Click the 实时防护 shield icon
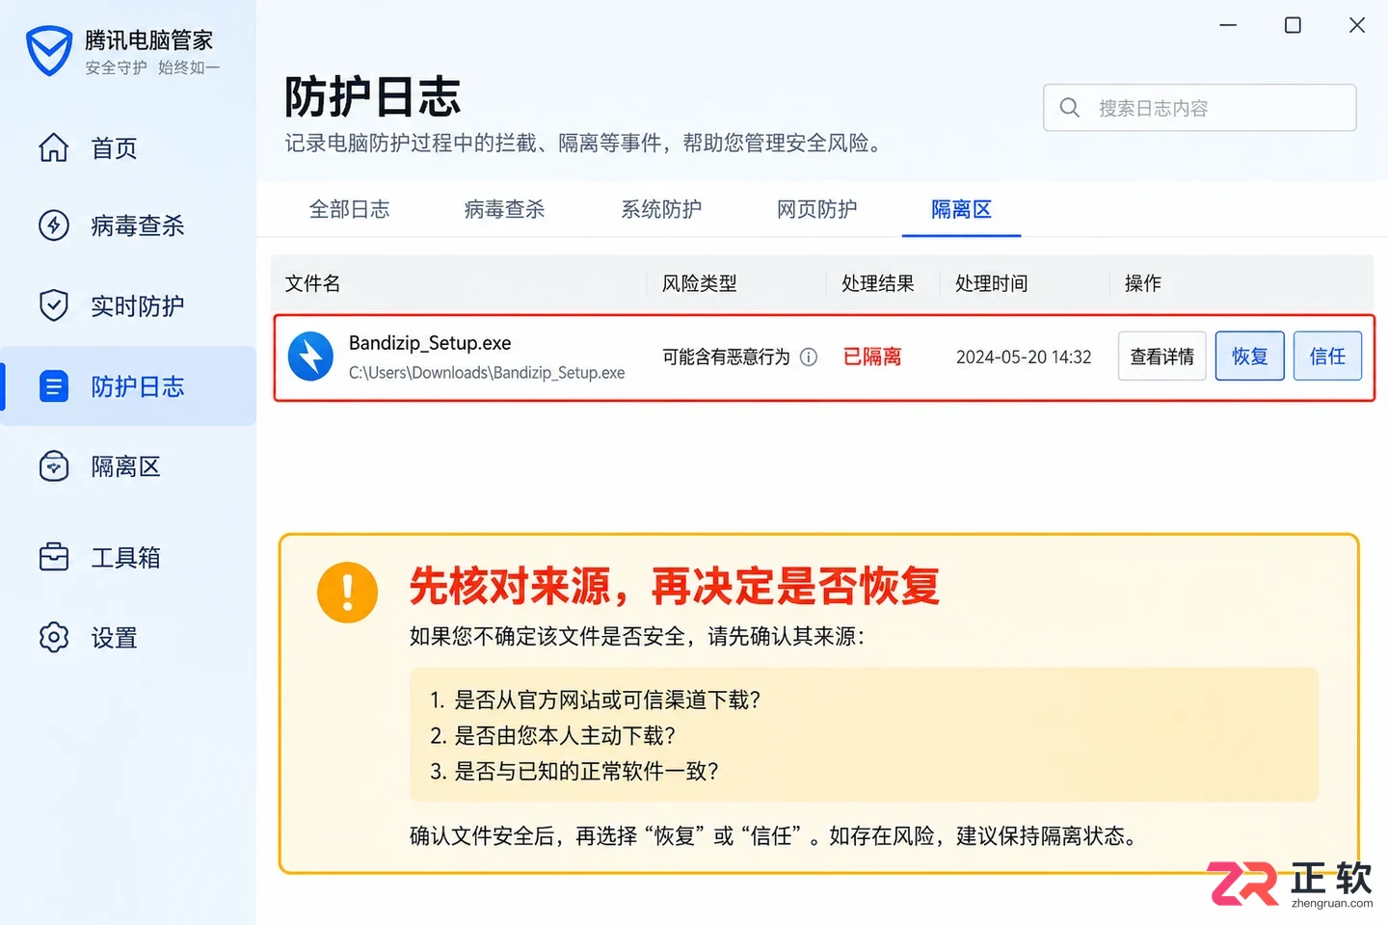The width and height of the screenshot is (1388, 925). tap(54, 305)
